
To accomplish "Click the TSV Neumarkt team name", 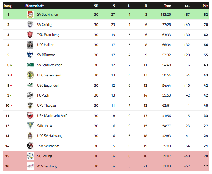I will (48, 146).
